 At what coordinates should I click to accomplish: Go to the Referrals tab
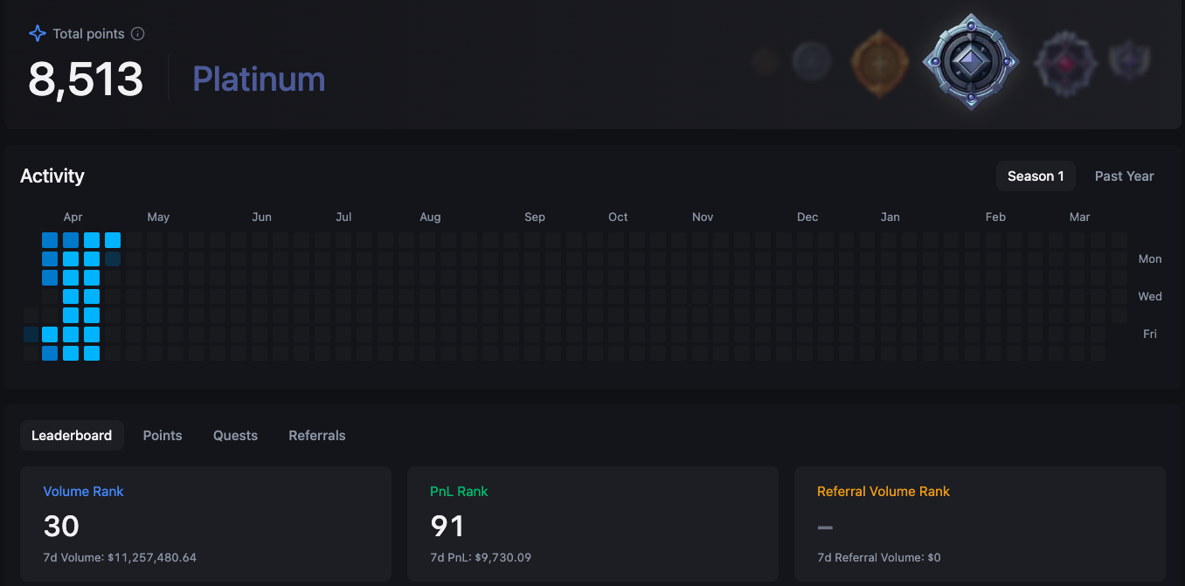[x=317, y=435]
